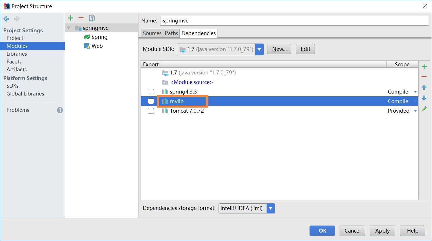Open Global Libraries in the sidebar
The height and width of the screenshot is (241, 432).
tap(25, 94)
